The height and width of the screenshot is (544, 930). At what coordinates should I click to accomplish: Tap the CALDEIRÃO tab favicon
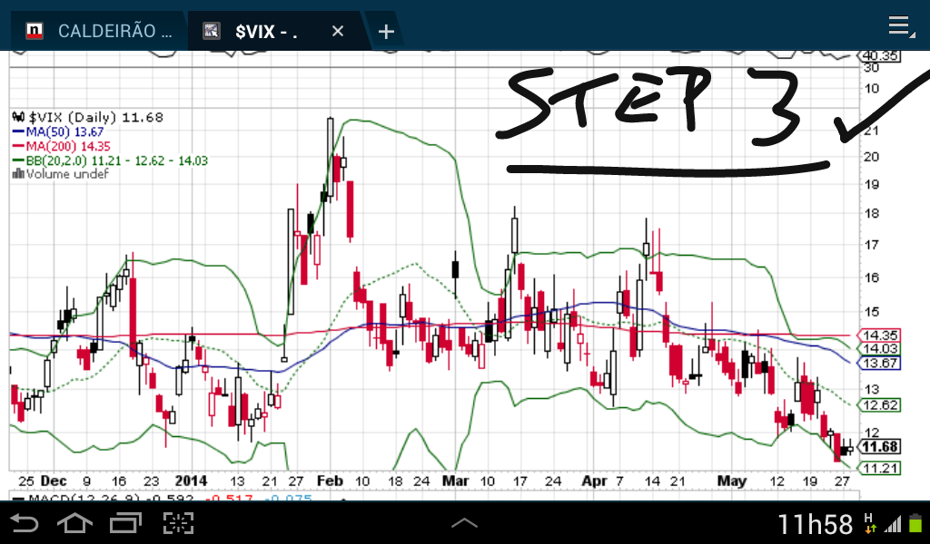35,31
